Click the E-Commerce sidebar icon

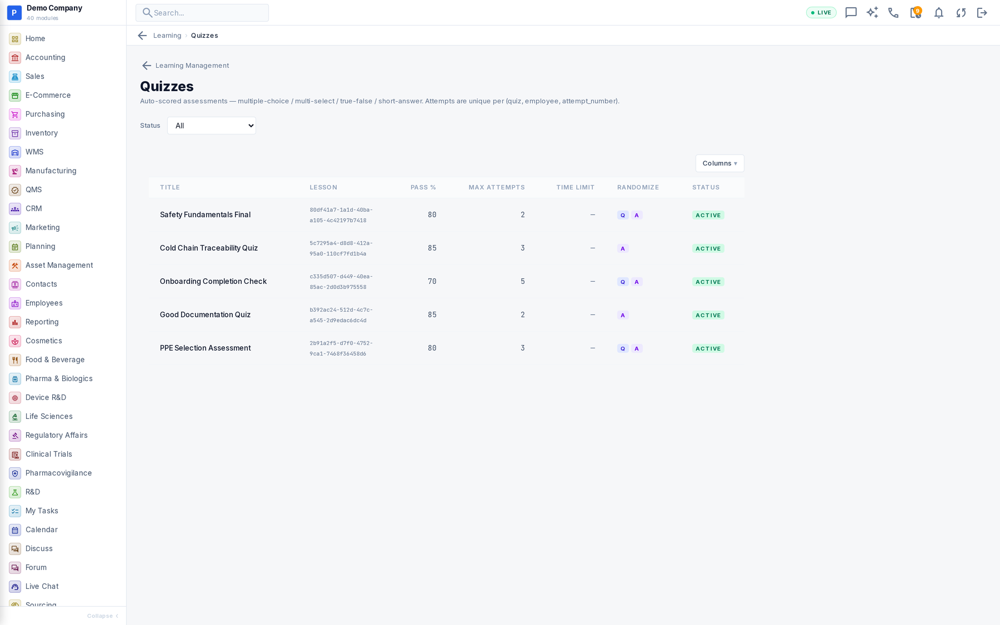[15, 96]
